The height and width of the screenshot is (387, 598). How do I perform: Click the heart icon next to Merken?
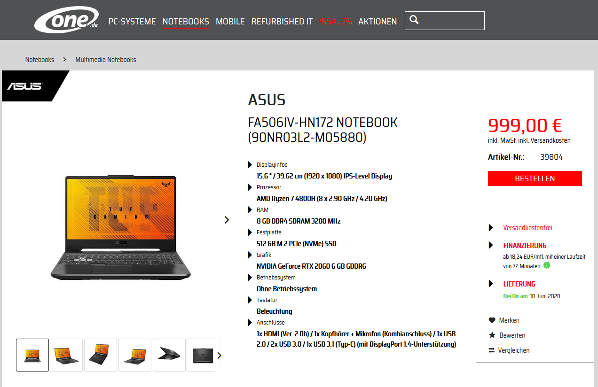coord(492,320)
